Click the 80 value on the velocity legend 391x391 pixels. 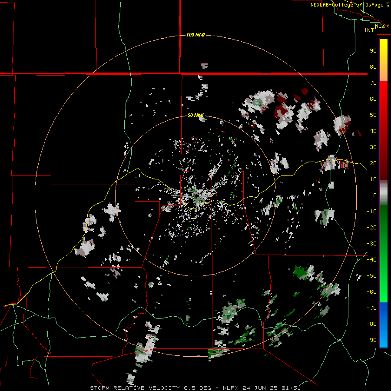click(x=373, y=67)
